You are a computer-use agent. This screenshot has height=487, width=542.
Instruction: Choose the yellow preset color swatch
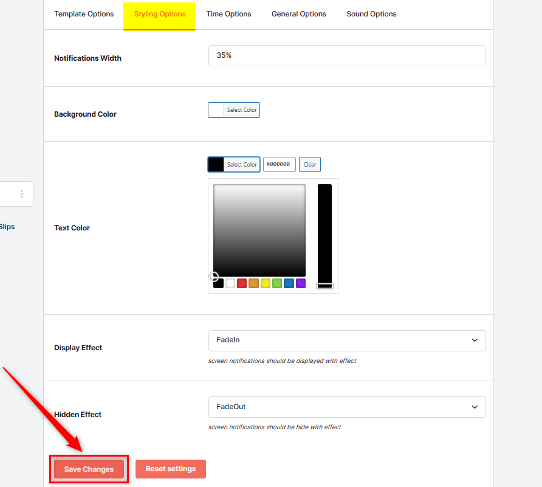265,283
